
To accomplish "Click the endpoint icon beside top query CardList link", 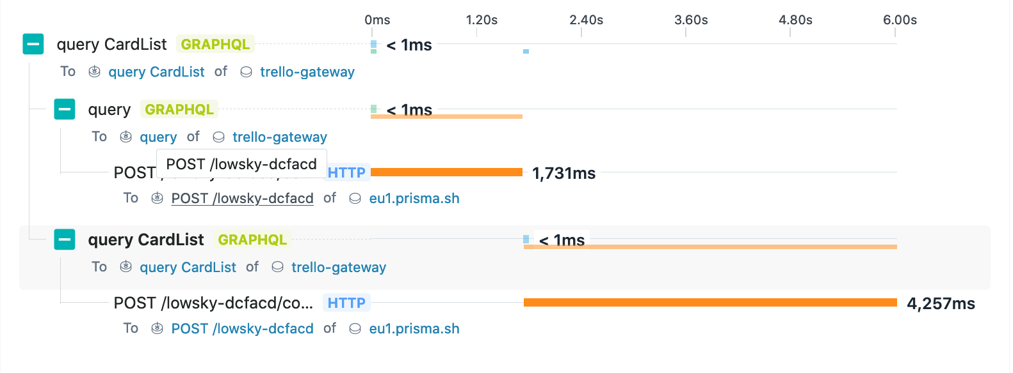I will coord(94,72).
